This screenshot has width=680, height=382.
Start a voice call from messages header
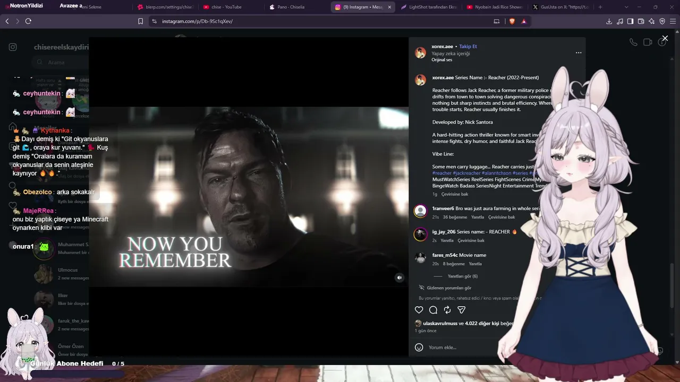coord(633,42)
